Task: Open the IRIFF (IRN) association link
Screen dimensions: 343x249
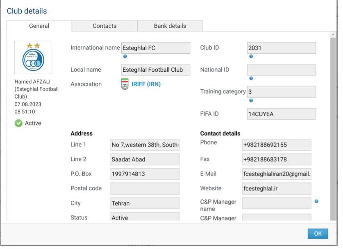Action: pyautogui.click(x=146, y=84)
